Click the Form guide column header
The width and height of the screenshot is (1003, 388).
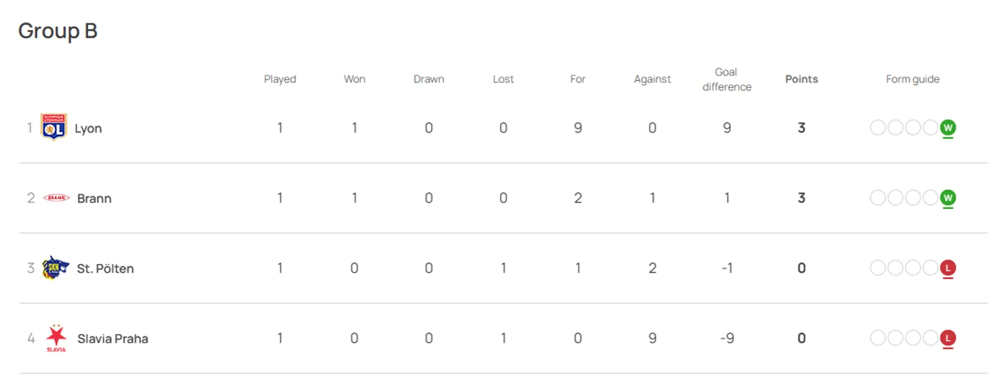click(x=912, y=79)
